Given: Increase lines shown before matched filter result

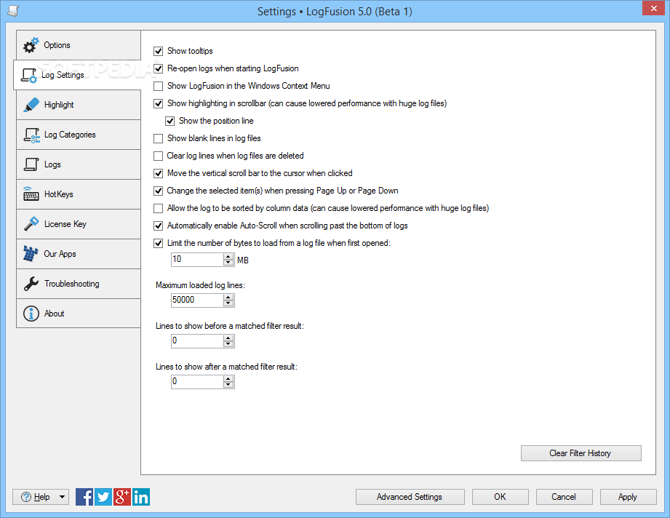Looking at the screenshot, I should click(228, 338).
